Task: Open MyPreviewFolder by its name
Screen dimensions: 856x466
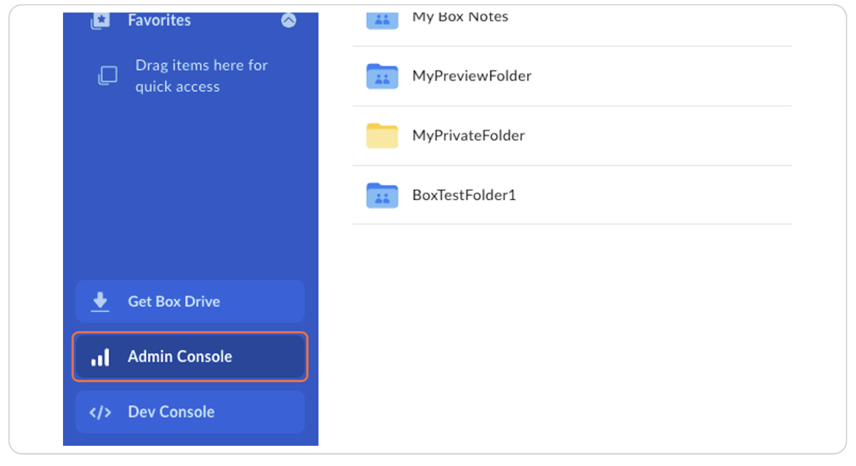Action: click(471, 76)
